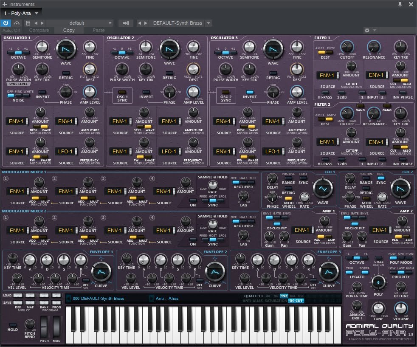417x347 pixels.
Task: Click Filter 1 RESONANCE knob
Action: click(x=374, y=47)
